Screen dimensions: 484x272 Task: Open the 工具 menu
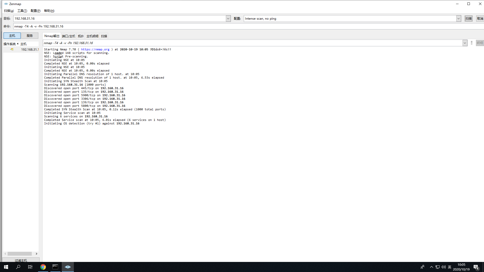[22, 11]
